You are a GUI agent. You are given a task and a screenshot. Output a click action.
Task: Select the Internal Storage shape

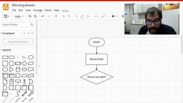click(x=5, y=76)
